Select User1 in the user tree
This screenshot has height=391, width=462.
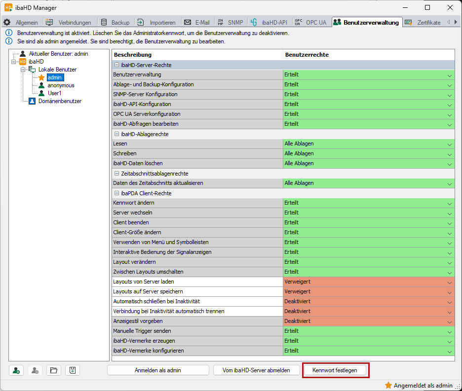(x=54, y=93)
